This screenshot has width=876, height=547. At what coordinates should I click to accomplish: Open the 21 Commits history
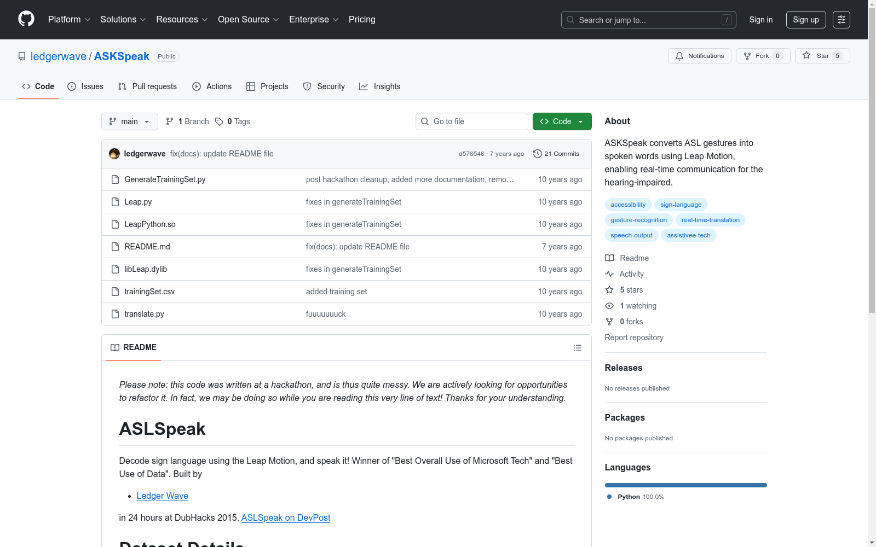click(556, 154)
